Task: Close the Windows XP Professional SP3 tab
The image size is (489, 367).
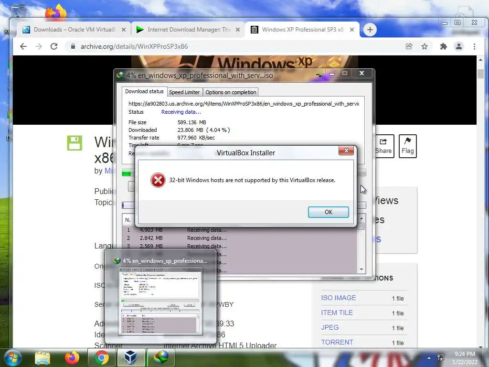Action: 352,30
